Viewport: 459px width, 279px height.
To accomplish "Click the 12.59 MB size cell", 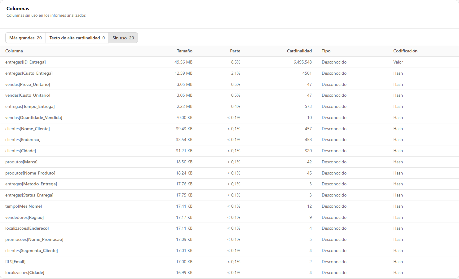I will [183, 73].
